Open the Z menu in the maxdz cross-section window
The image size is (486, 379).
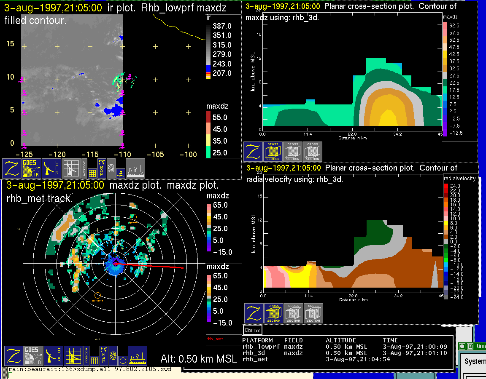[253, 152]
